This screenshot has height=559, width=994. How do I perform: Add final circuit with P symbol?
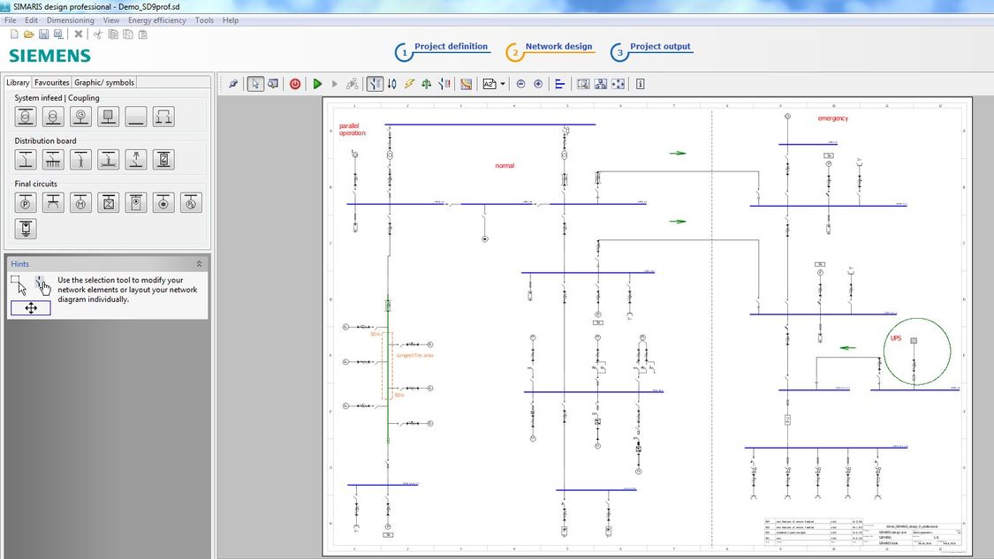pyautogui.click(x=26, y=203)
